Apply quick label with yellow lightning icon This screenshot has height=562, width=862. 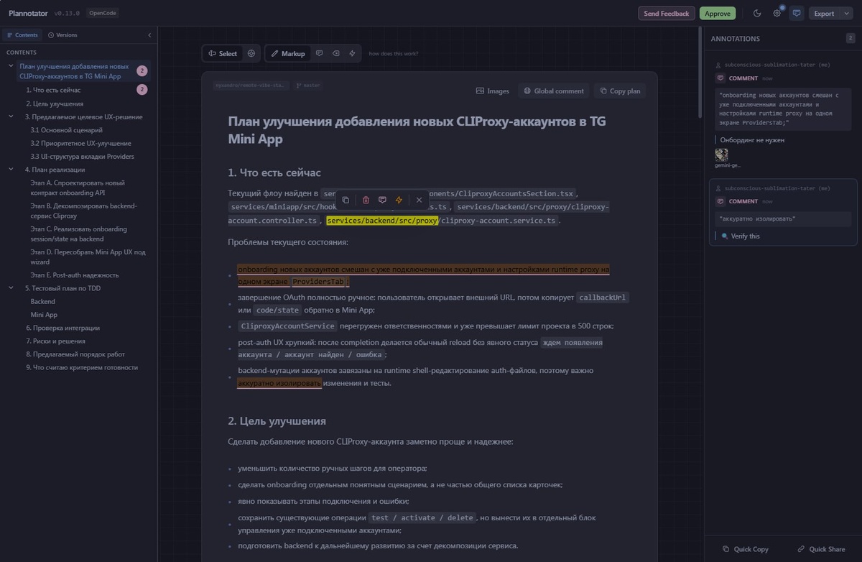[x=399, y=200]
